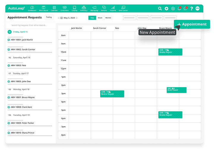Screen dimensions: 214x153
Task: Open the help question mark icon
Action: [x=192, y=9]
